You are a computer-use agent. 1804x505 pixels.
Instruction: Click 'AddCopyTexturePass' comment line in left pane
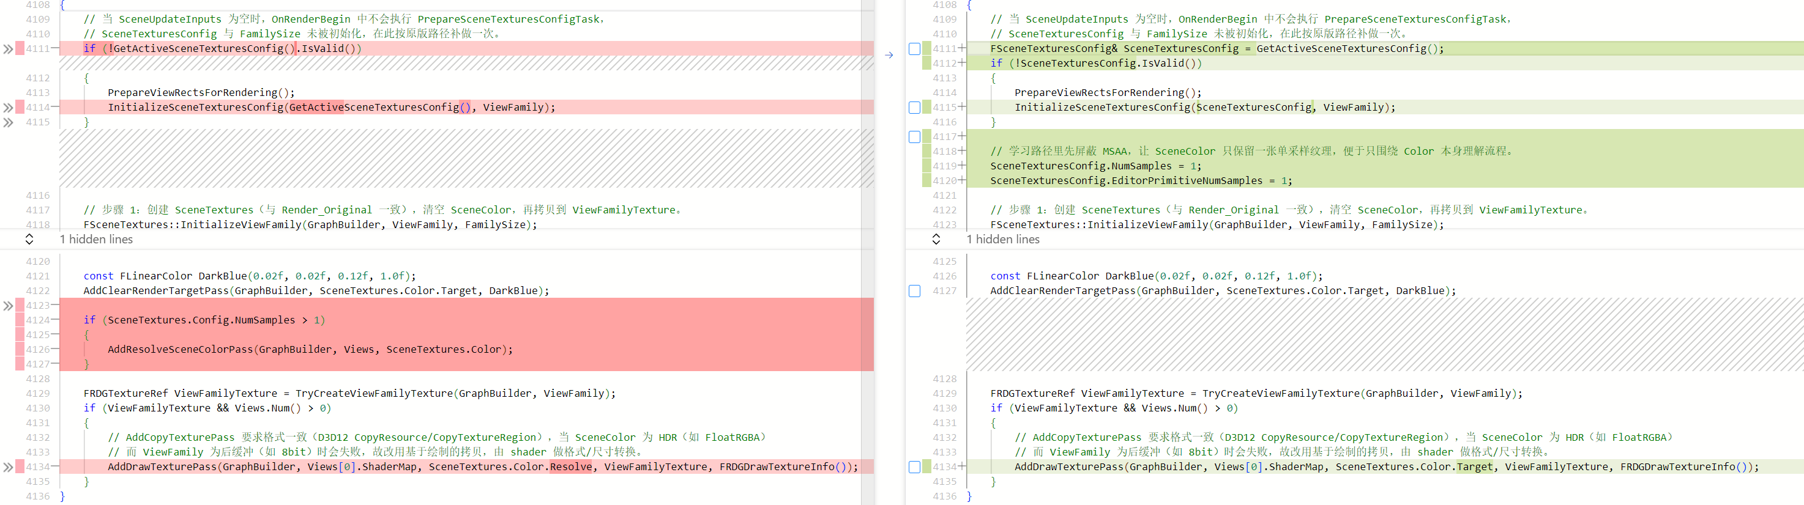437,437
